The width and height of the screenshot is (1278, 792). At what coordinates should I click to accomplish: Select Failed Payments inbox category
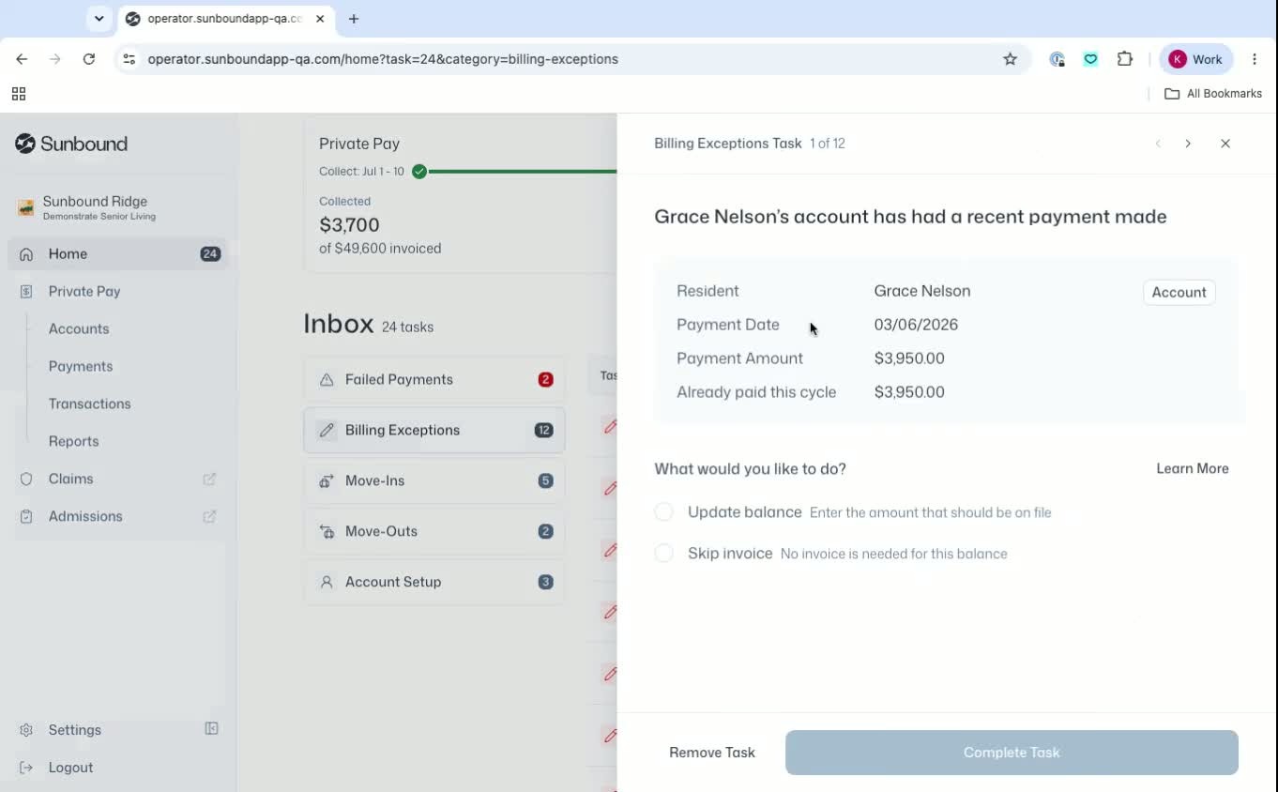434,379
